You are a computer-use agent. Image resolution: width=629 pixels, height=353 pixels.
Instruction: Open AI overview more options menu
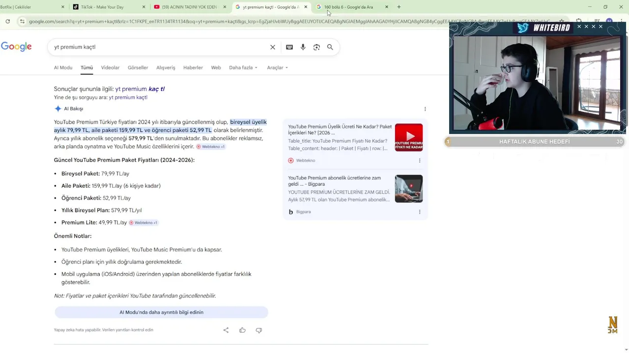click(x=425, y=109)
